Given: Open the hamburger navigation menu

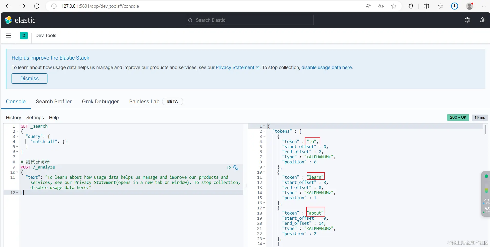Looking at the screenshot, I should (x=8, y=36).
